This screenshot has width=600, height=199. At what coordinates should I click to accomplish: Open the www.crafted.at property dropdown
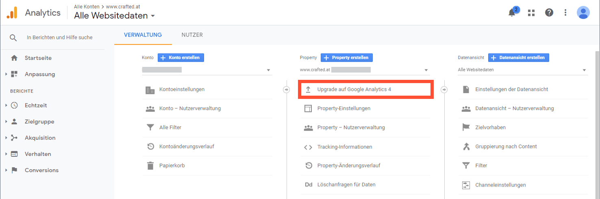click(x=365, y=70)
